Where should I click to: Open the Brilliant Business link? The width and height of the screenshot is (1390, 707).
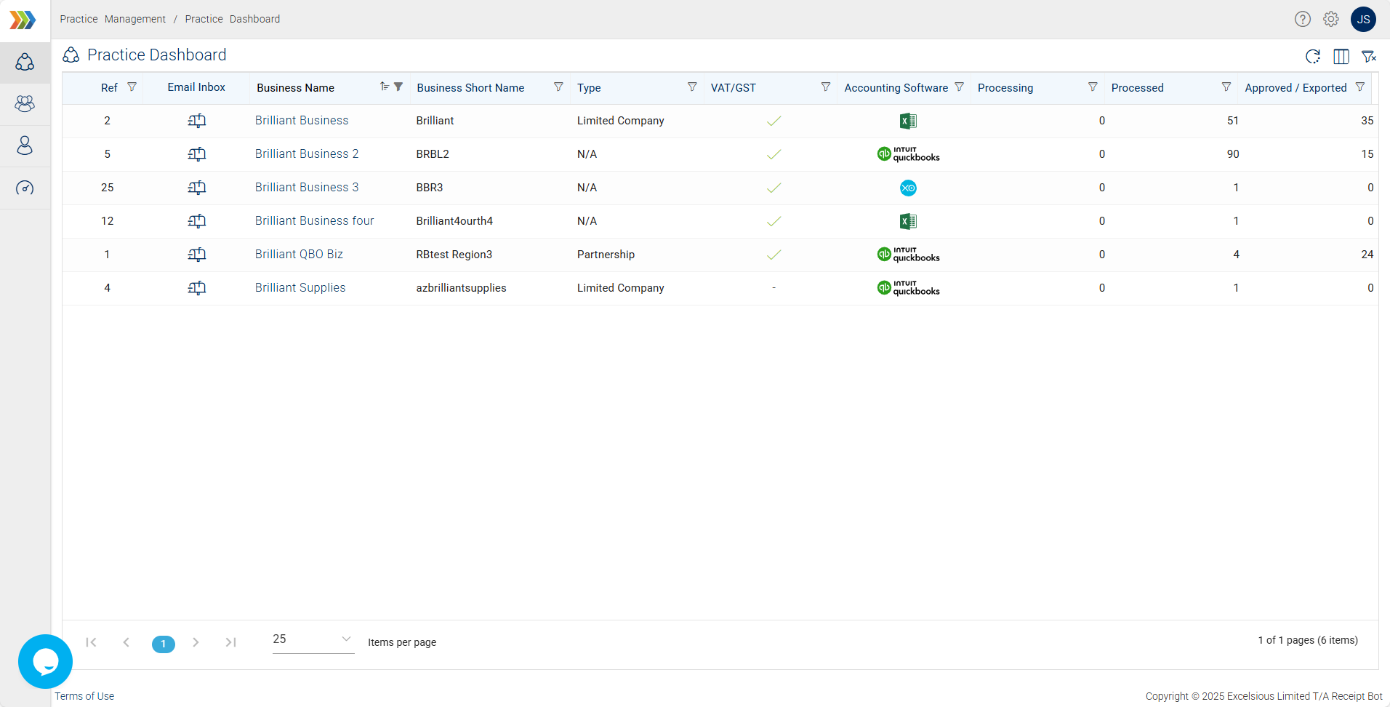pos(302,121)
